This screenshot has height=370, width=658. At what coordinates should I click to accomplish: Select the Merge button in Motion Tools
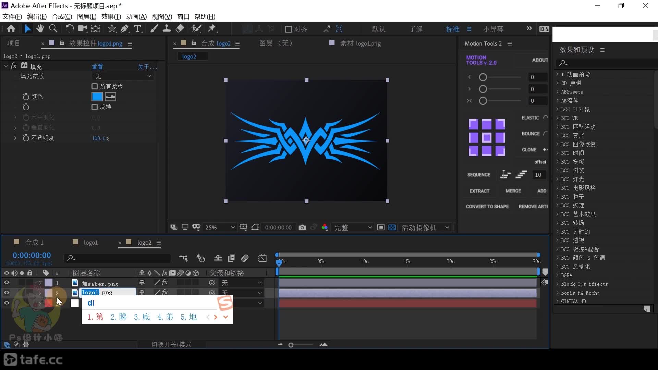tap(513, 190)
